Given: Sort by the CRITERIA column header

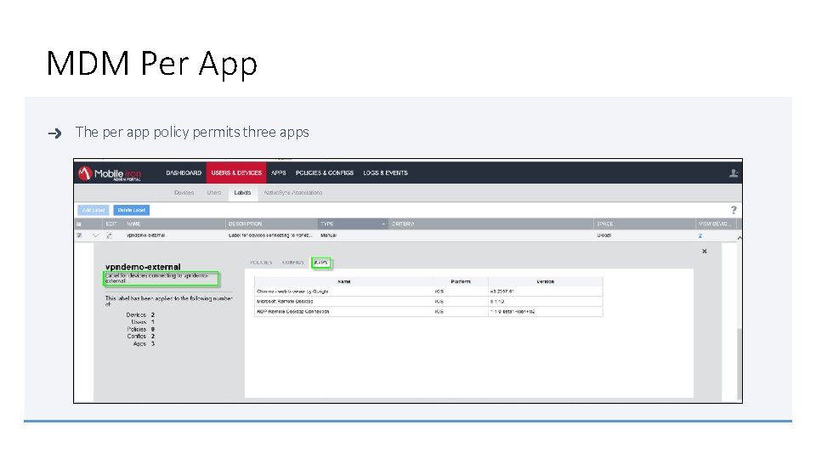Looking at the screenshot, I should point(403,224).
